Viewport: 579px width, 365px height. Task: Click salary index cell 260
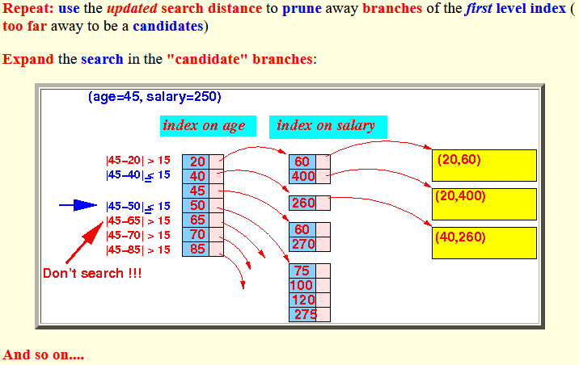coord(302,203)
